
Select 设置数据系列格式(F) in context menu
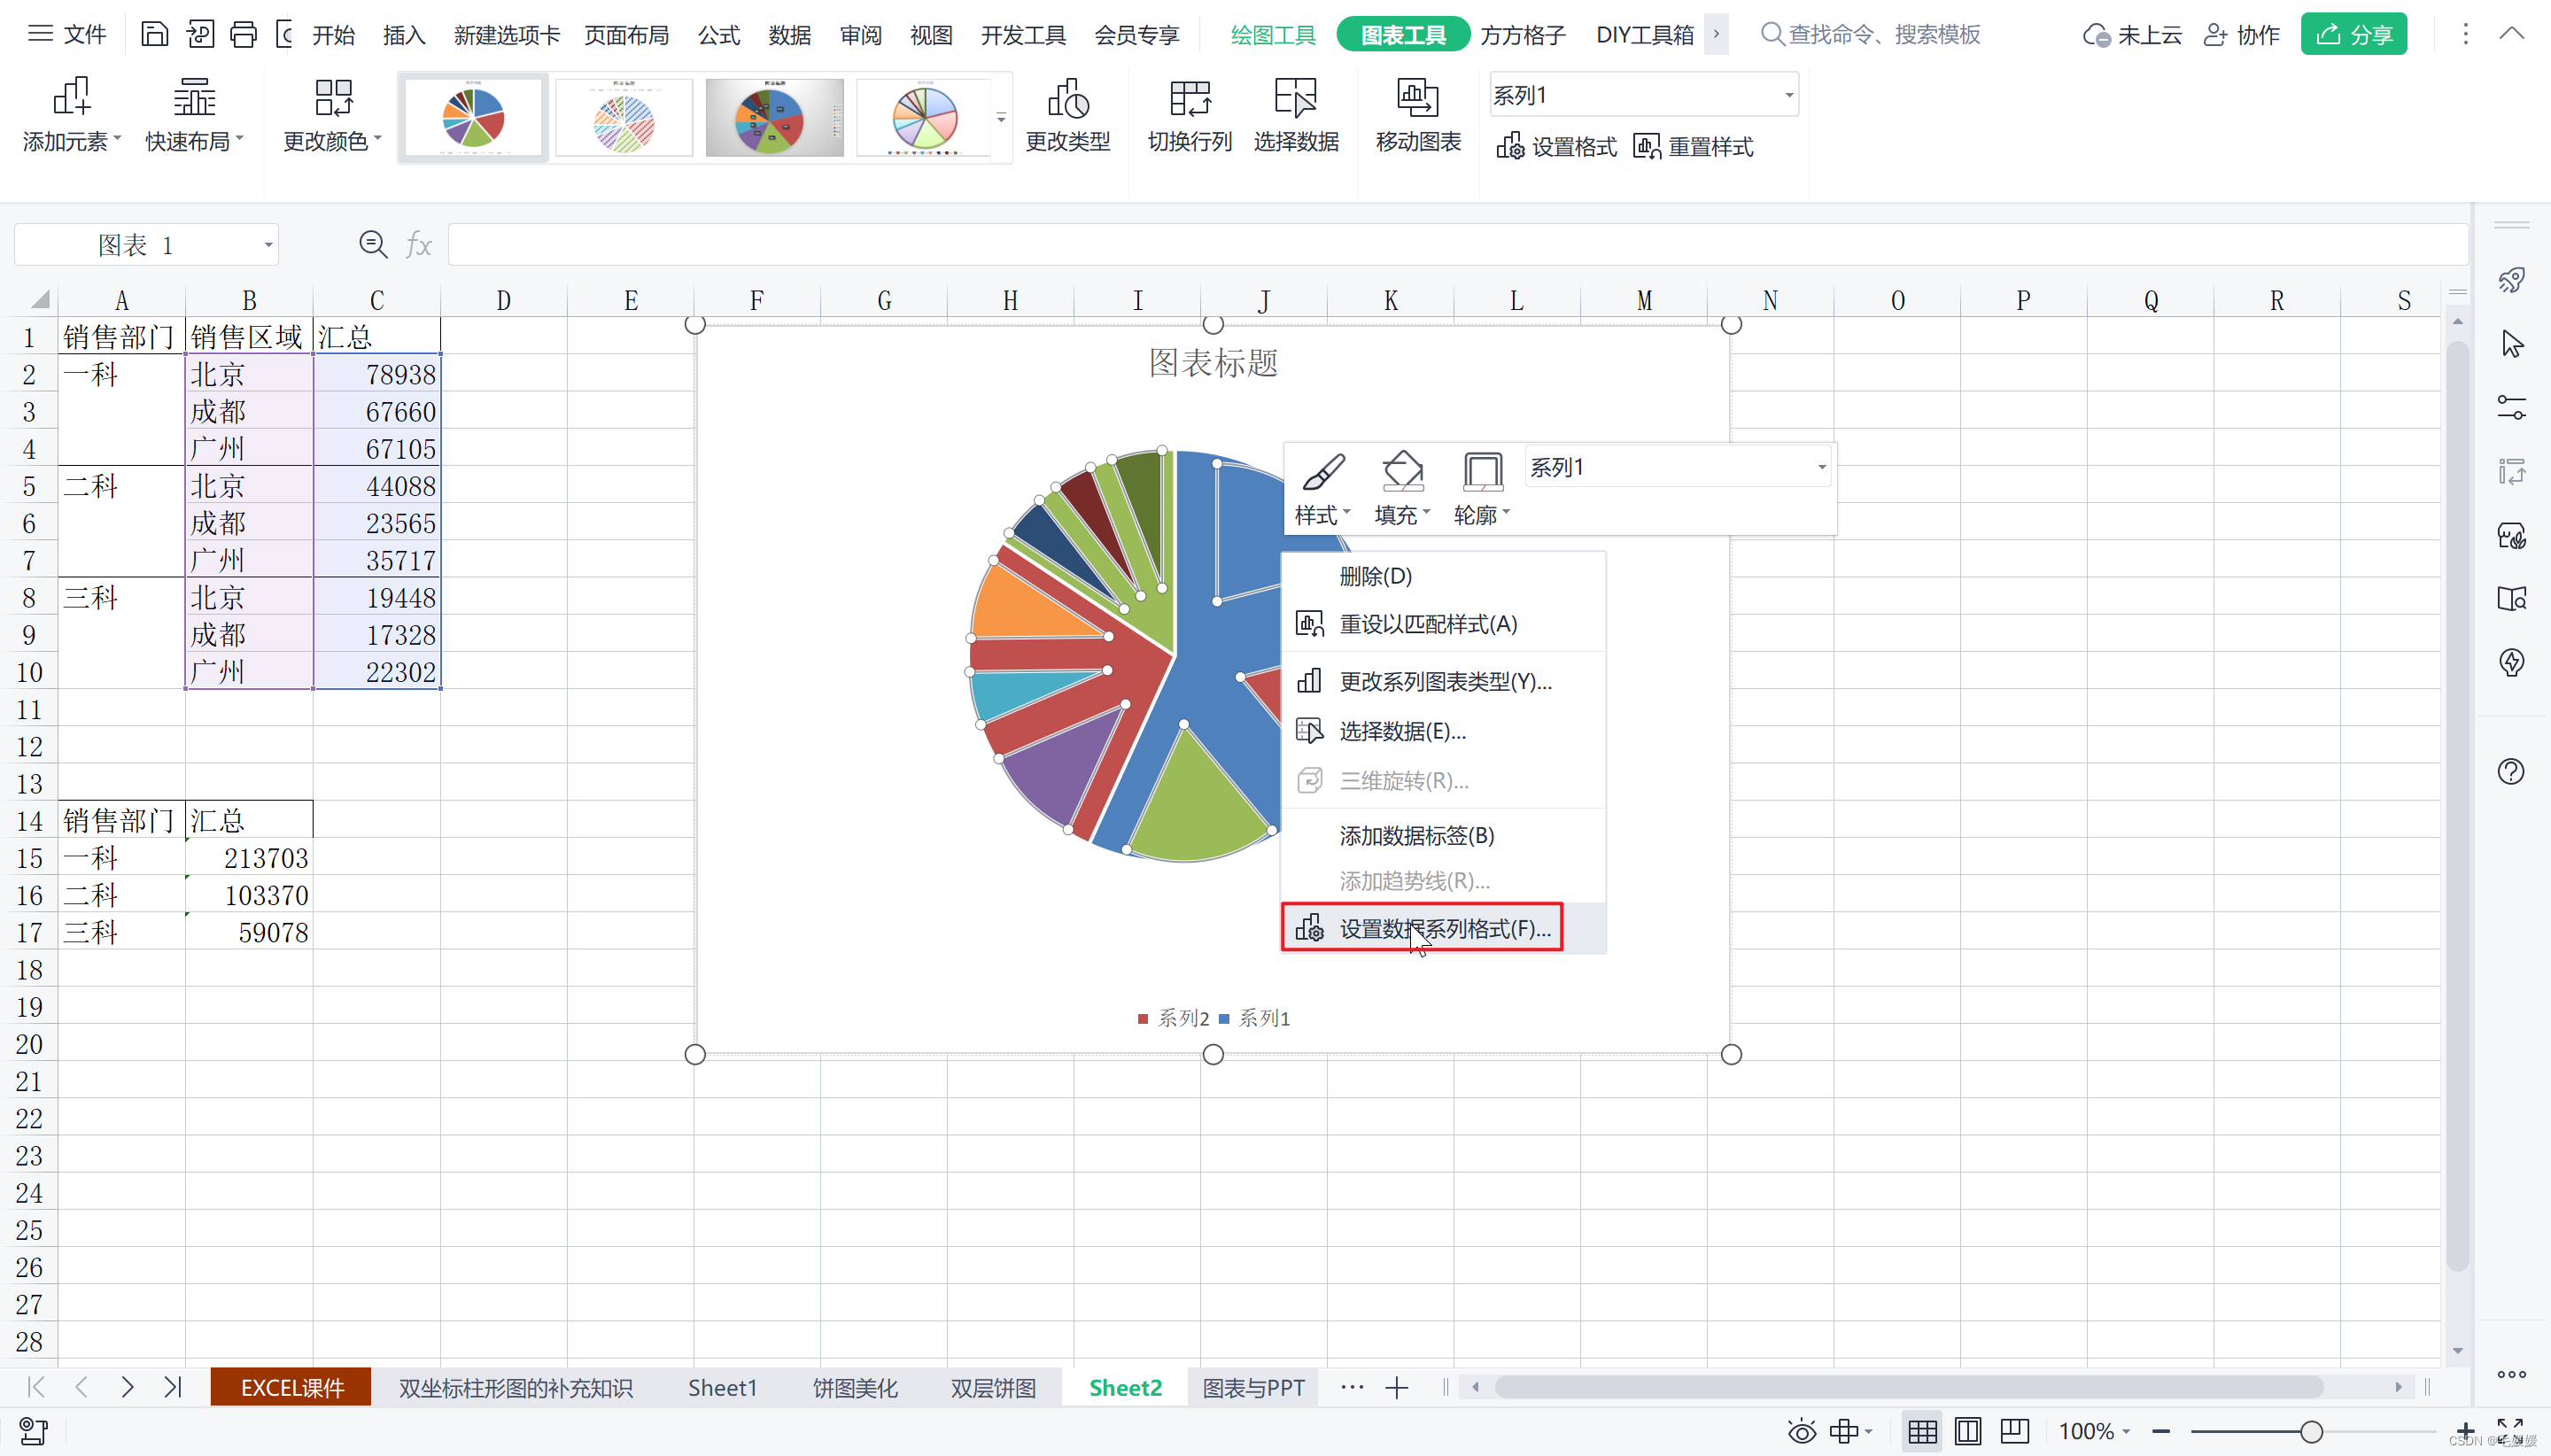[1443, 928]
